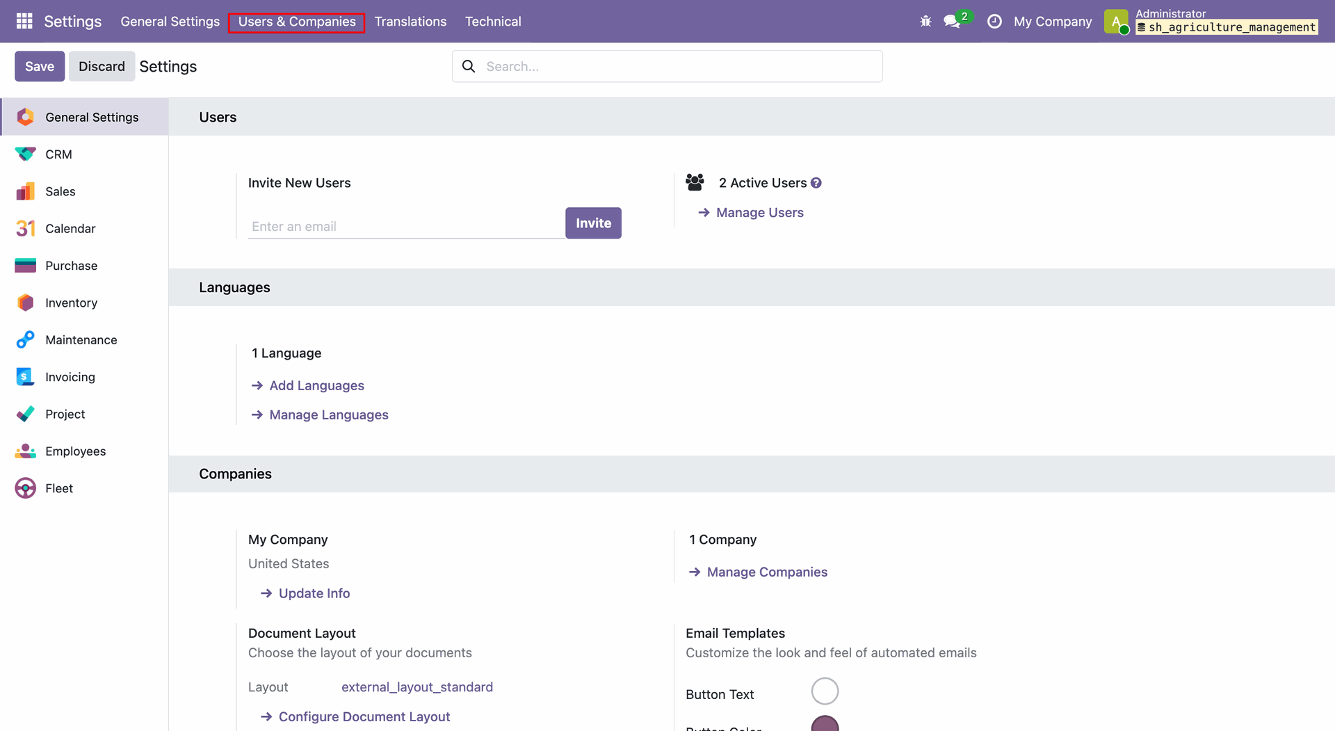Select the Inventory sidebar icon
1335x731 pixels.
pyautogui.click(x=26, y=303)
